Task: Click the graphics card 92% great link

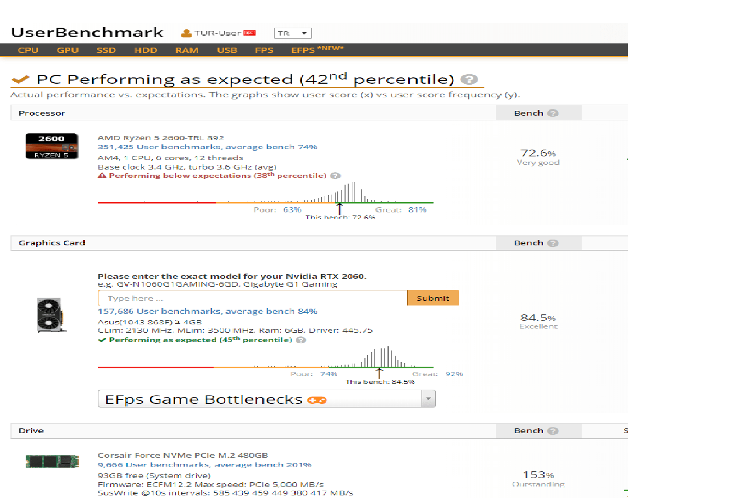Action: click(454, 374)
